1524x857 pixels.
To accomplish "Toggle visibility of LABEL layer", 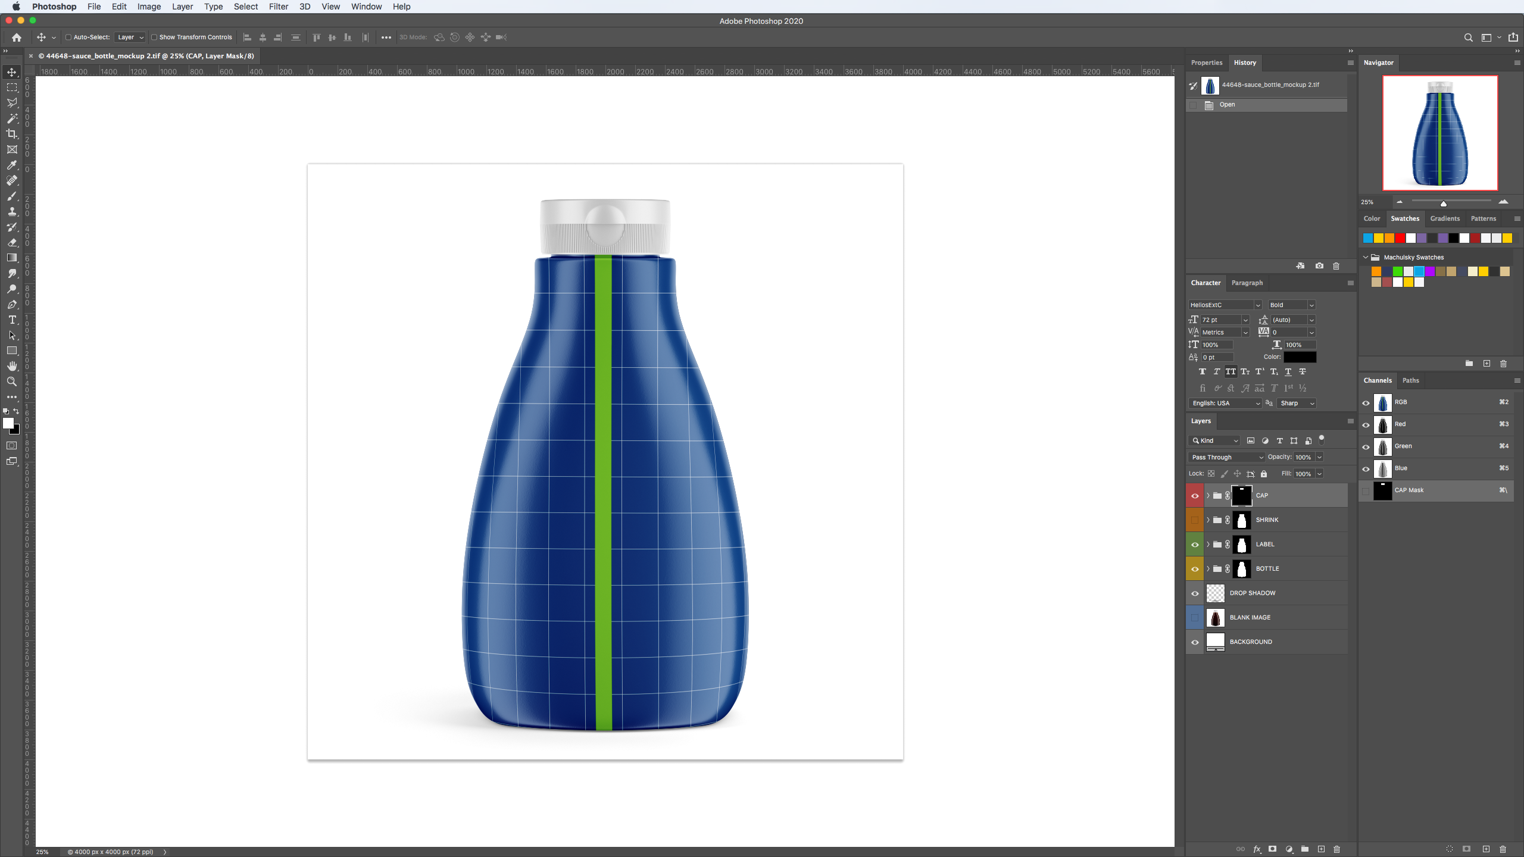I will tap(1194, 544).
